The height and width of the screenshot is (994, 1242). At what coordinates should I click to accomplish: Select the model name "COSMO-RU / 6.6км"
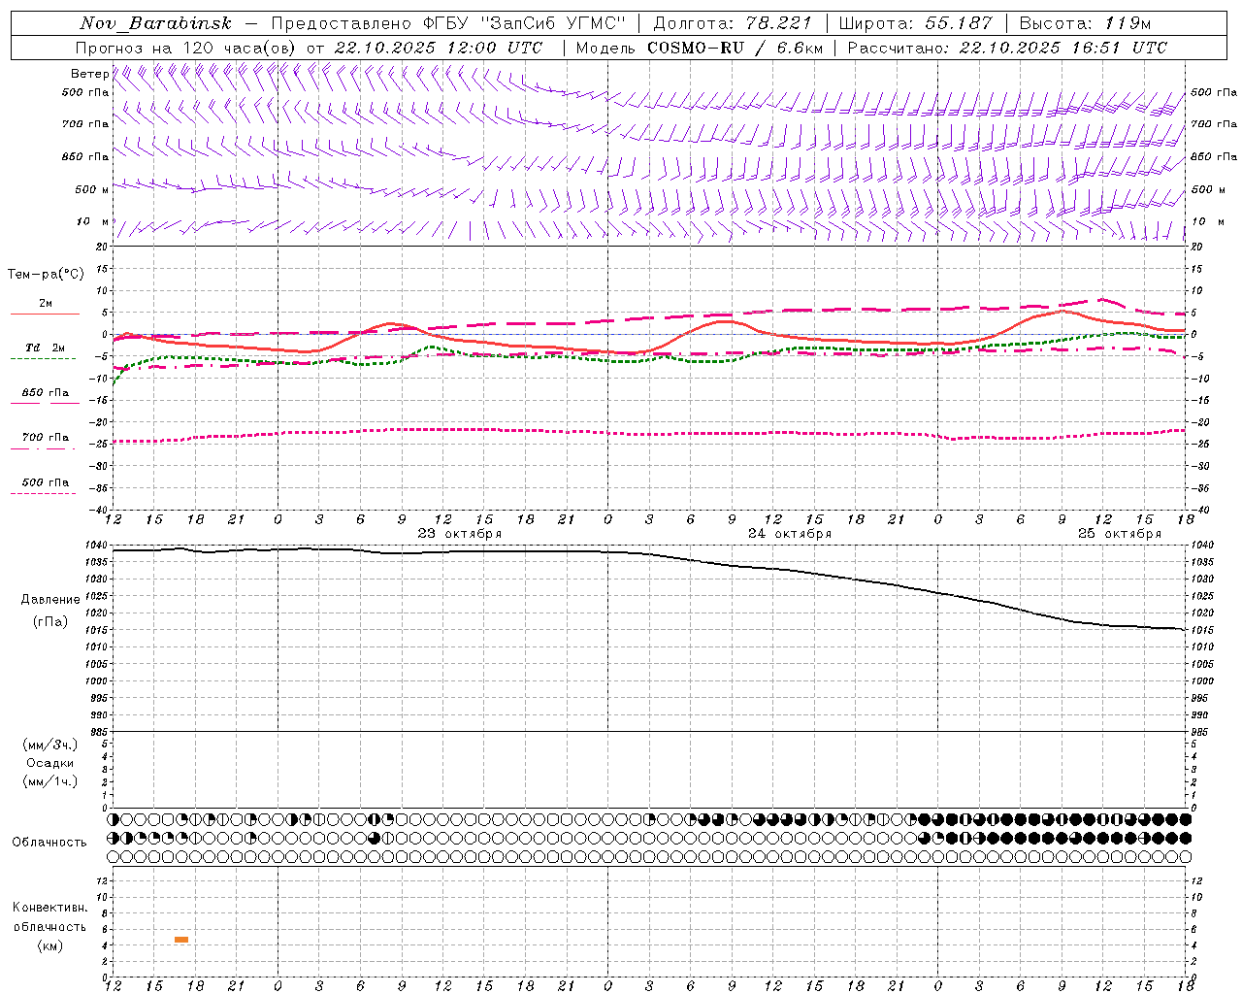click(735, 48)
